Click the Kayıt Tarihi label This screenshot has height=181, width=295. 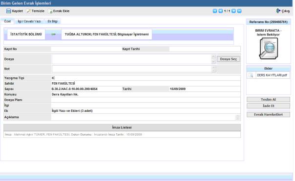point(131,49)
